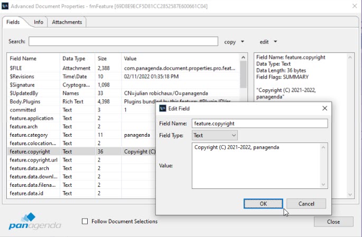Select the $Signature field row
The height and width of the screenshot is (237, 362).
(x=124, y=85)
